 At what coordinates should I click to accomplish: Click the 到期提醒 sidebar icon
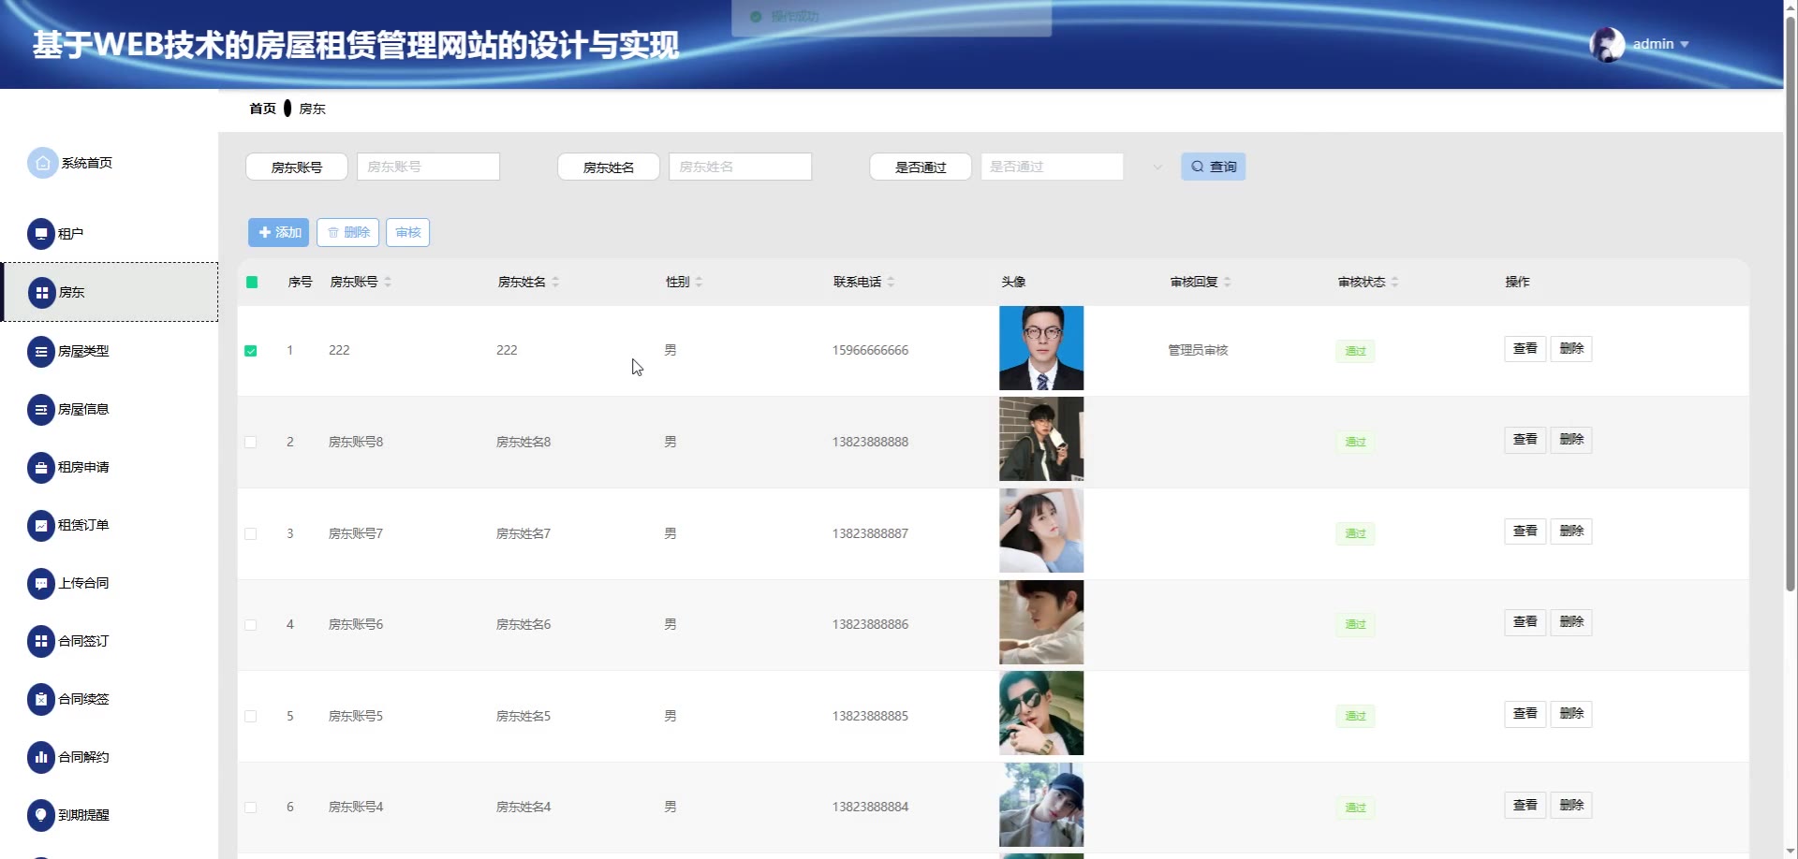(x=41, y=815)
